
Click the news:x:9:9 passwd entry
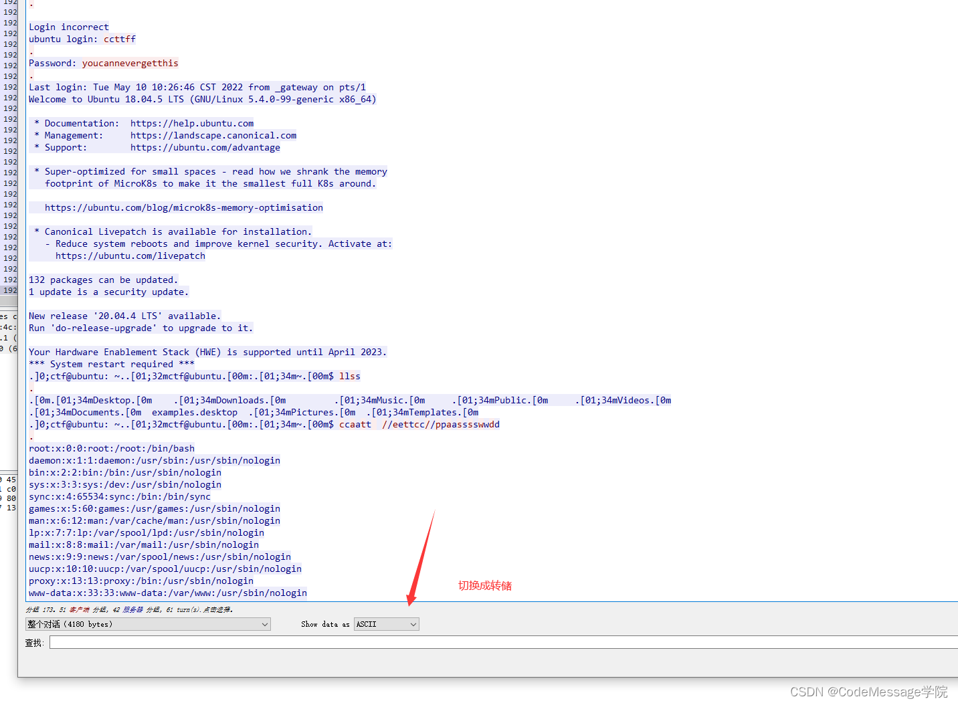(160, 557)
